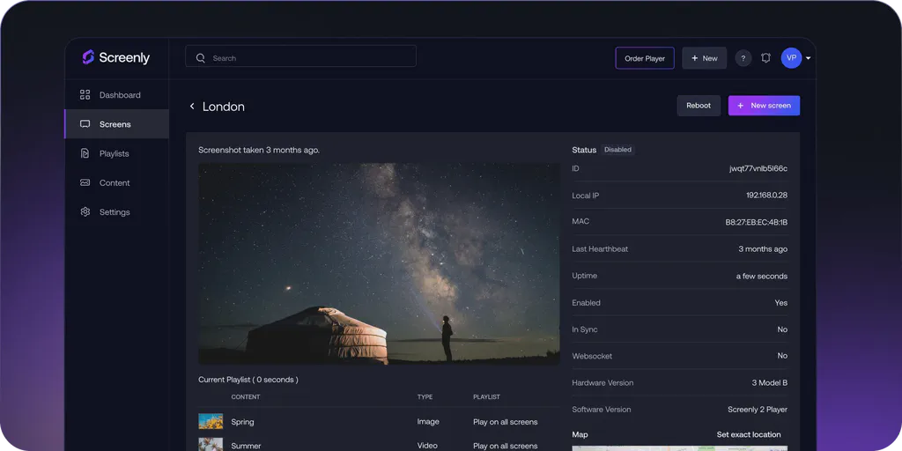Go back using arrow beside London
The width and height of the screenshot is (902, 451).
click(x=192, y=107)
